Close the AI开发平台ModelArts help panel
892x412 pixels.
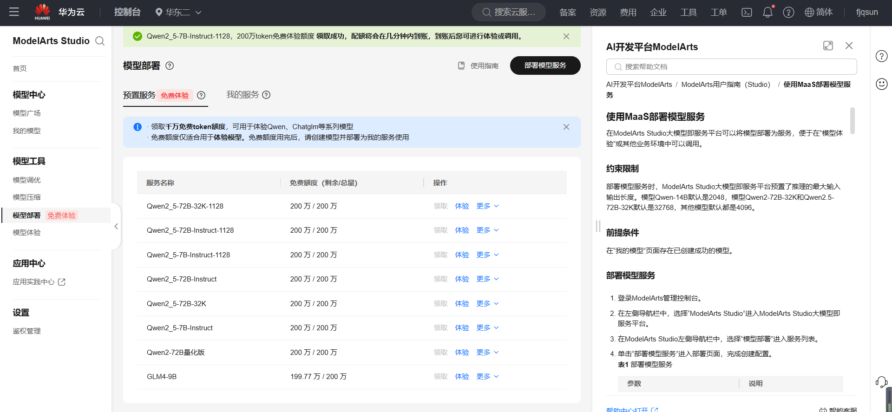click(x=849, y=46)
